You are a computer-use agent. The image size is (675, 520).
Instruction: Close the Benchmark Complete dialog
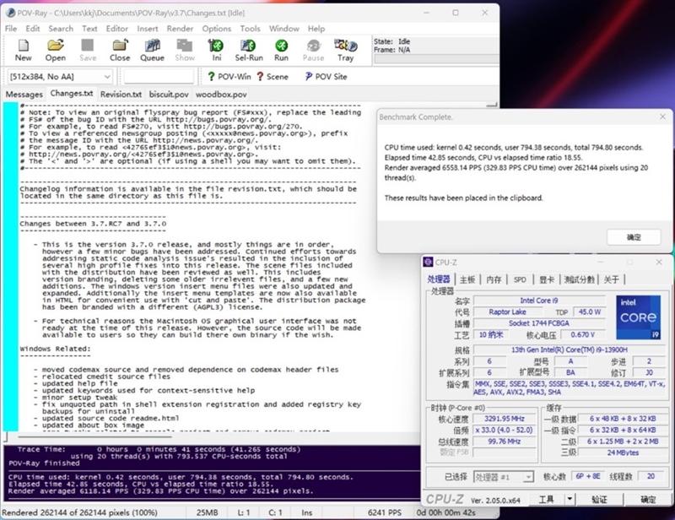point(662,116)
